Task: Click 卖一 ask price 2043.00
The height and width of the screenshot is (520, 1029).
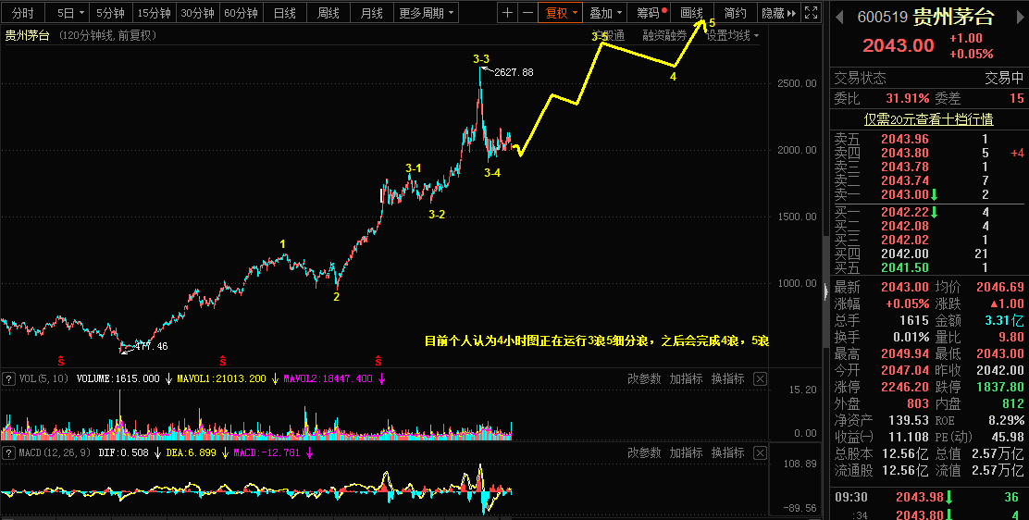Action: coord(905,194)
